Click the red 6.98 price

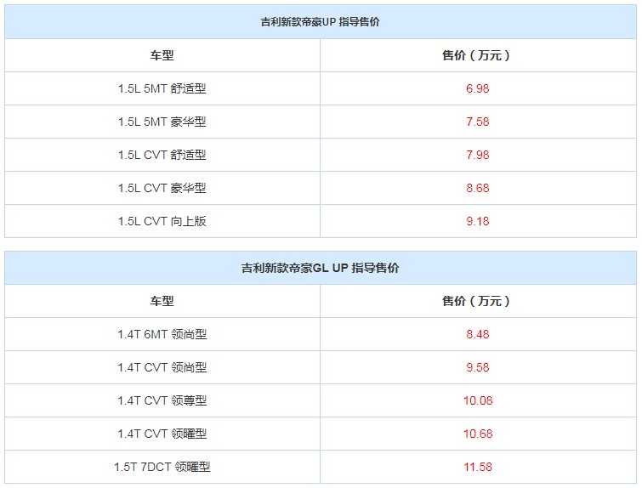coord(477,88)
